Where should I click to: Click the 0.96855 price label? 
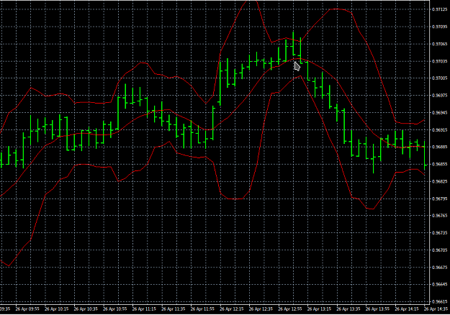441,164
